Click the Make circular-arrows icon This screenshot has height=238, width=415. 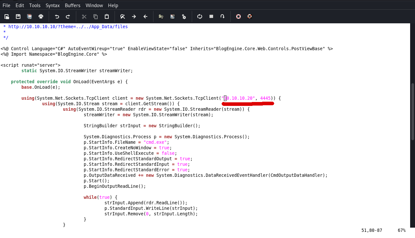200,17
